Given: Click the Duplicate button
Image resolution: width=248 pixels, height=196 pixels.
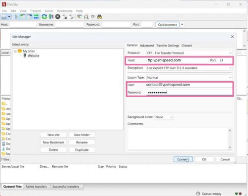Looking at the screenshot, I should 82,150.
